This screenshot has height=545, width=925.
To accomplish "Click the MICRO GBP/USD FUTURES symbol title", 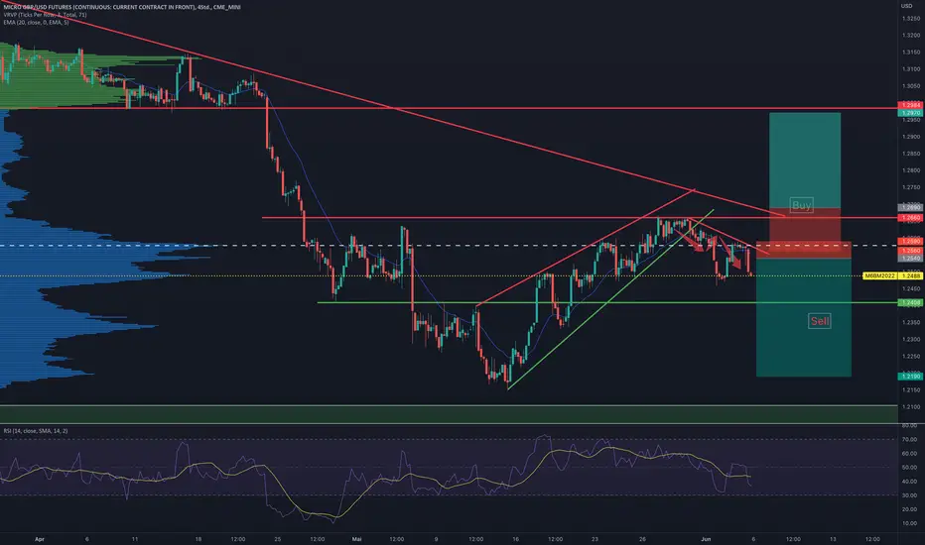I will point(122,7).
